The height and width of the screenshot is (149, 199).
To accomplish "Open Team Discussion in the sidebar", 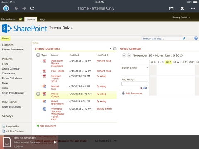I will coord(11,107).
